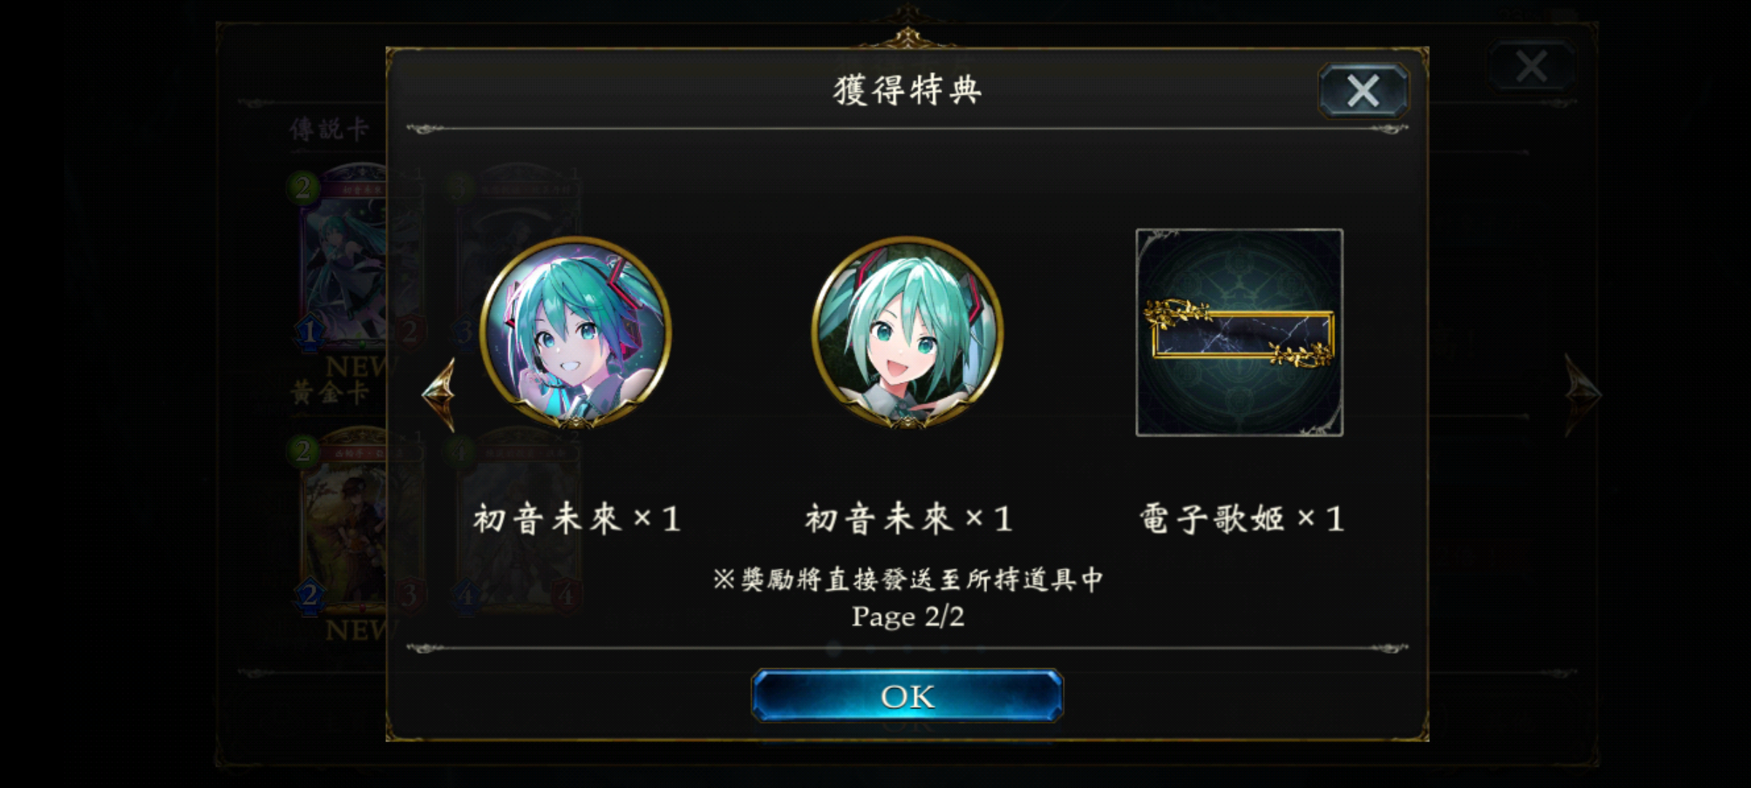Click the ※獎勵將直接發送至所持道具中 notice text
Screen dimensions: 1751x788
908,580
